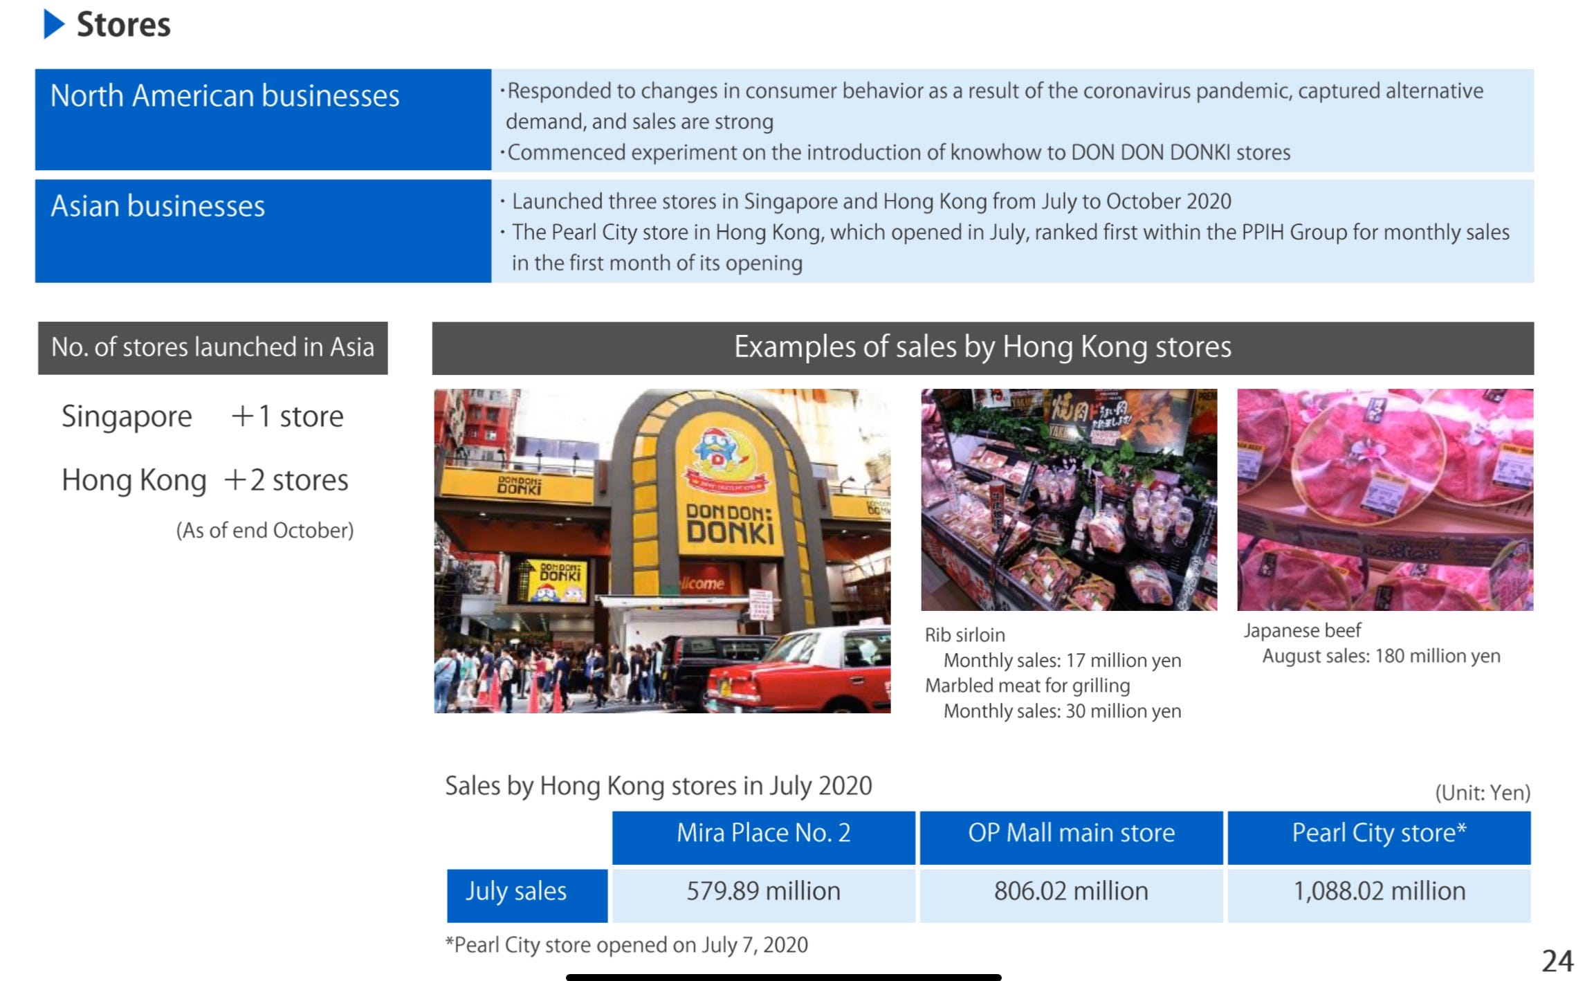Click "Sales by Hong Kong stores in July 2020" title
The image size is (1585, 981).
659,787
